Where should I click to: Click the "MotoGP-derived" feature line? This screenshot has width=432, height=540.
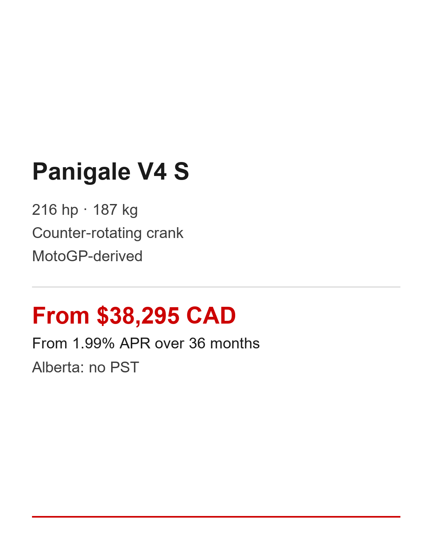(x=87, y=256)
